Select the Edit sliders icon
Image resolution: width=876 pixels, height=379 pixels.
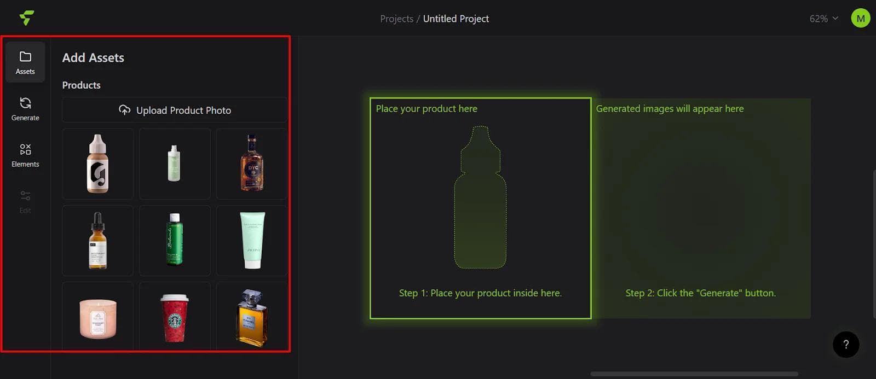coord(25,196)
